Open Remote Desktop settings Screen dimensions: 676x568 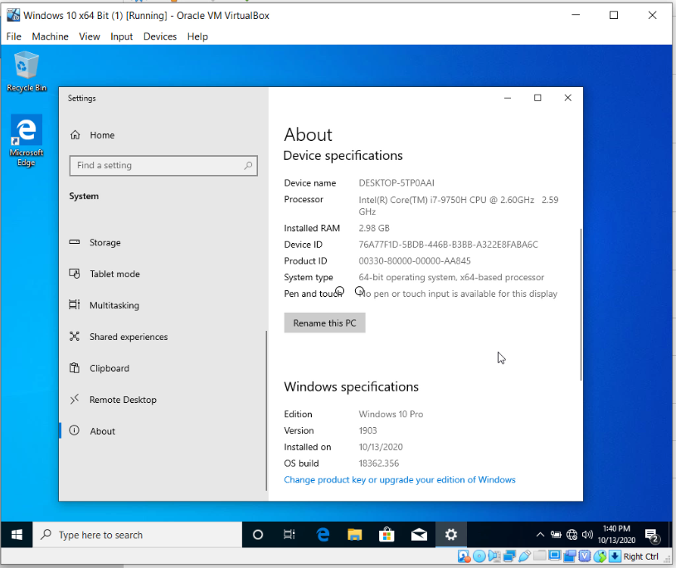tap(123, 400)
